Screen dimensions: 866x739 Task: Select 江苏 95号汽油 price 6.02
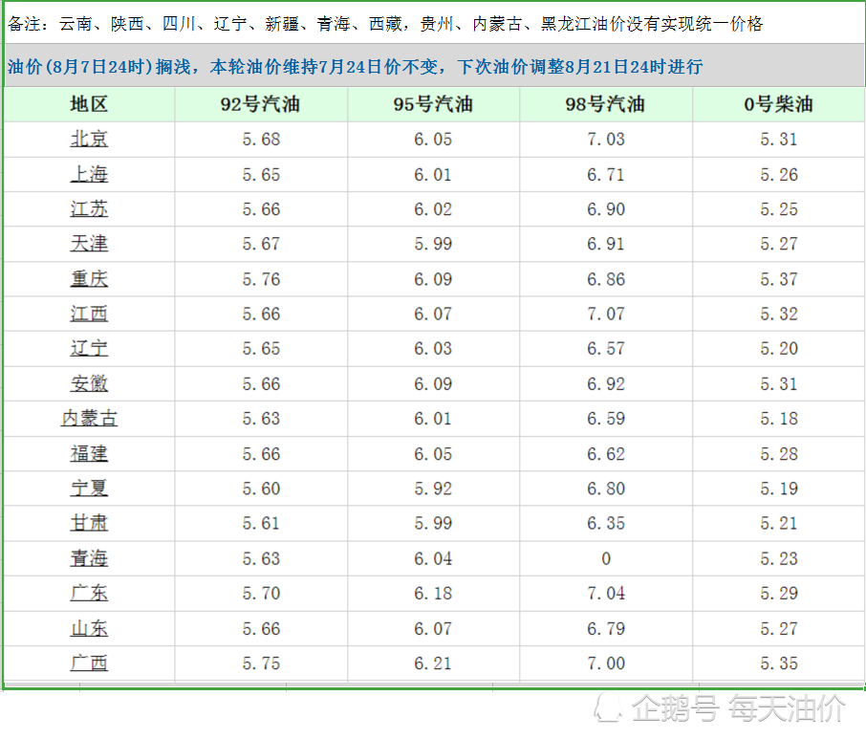point(433,209)
